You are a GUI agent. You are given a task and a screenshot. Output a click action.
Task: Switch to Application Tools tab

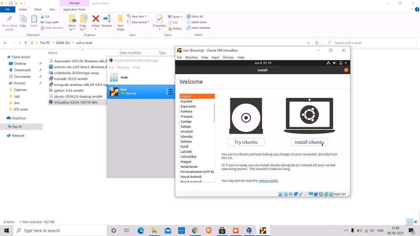click(74, 10)
